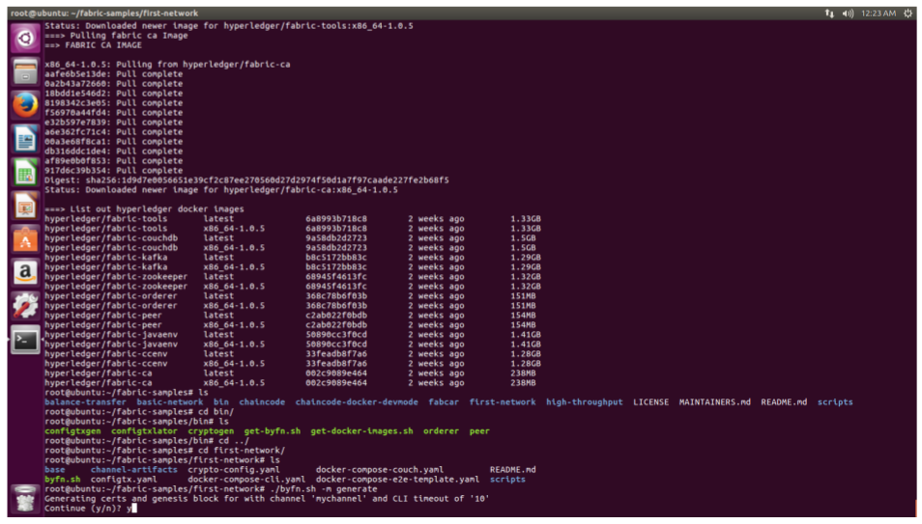Open LibreOffice Impress from launcher
Image resolution: width=922 pixels, height=524 pixels.
(25, 207)
